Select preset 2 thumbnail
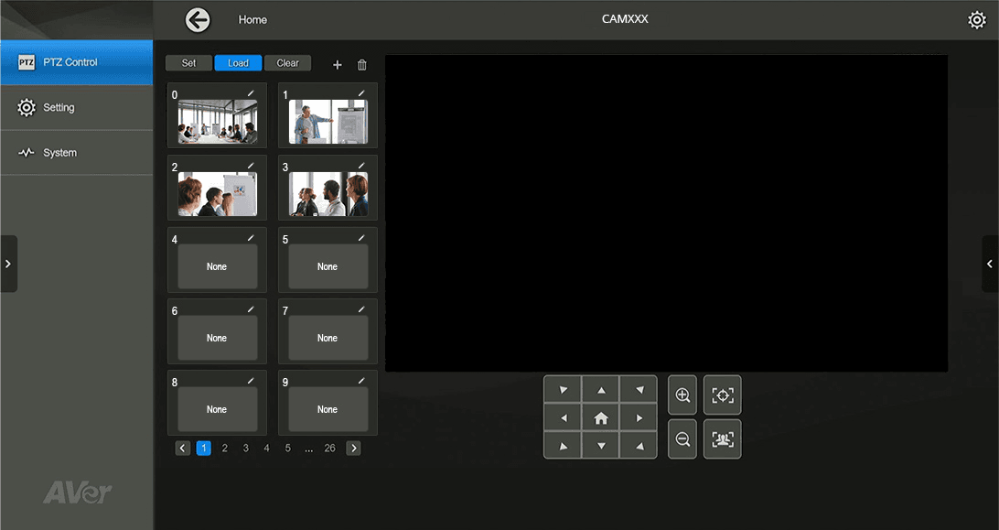This screenshot has width=999, height=530. [217, 194]
